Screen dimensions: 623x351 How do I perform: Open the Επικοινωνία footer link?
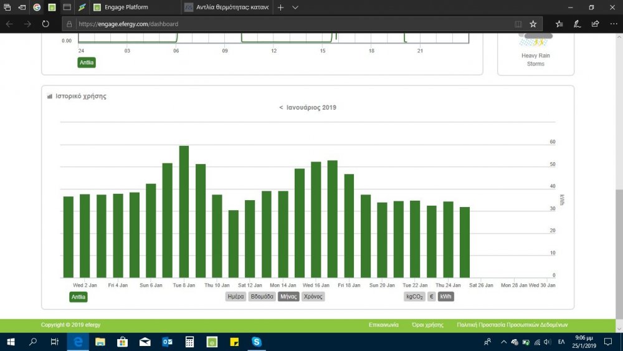click(x=384, y=325)
